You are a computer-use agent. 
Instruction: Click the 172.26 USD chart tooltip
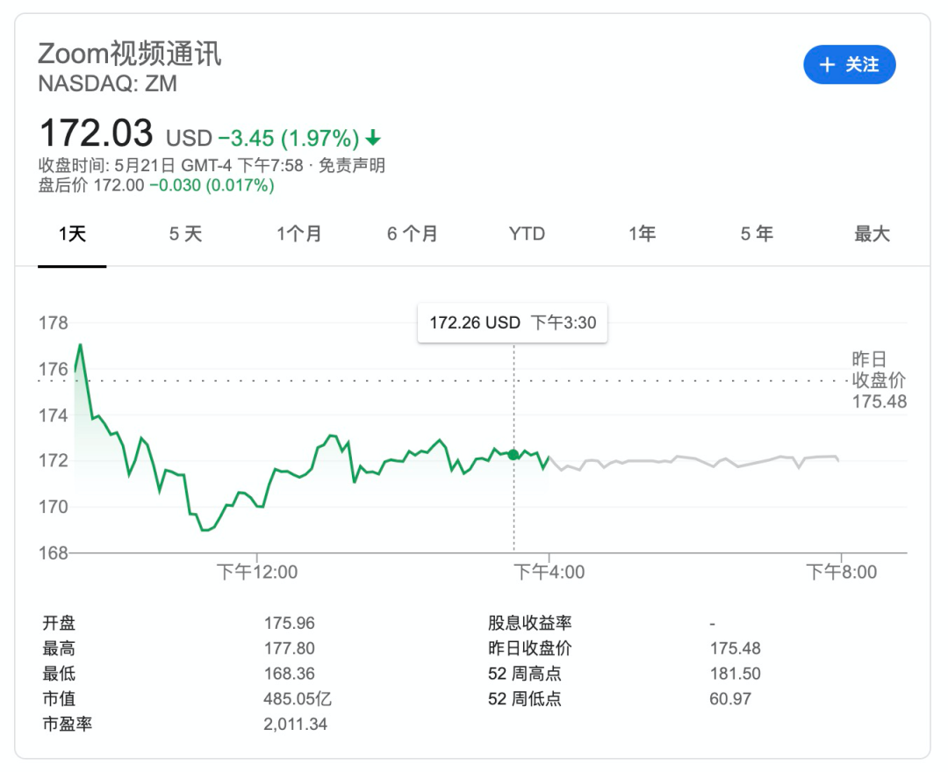point(513,323)
